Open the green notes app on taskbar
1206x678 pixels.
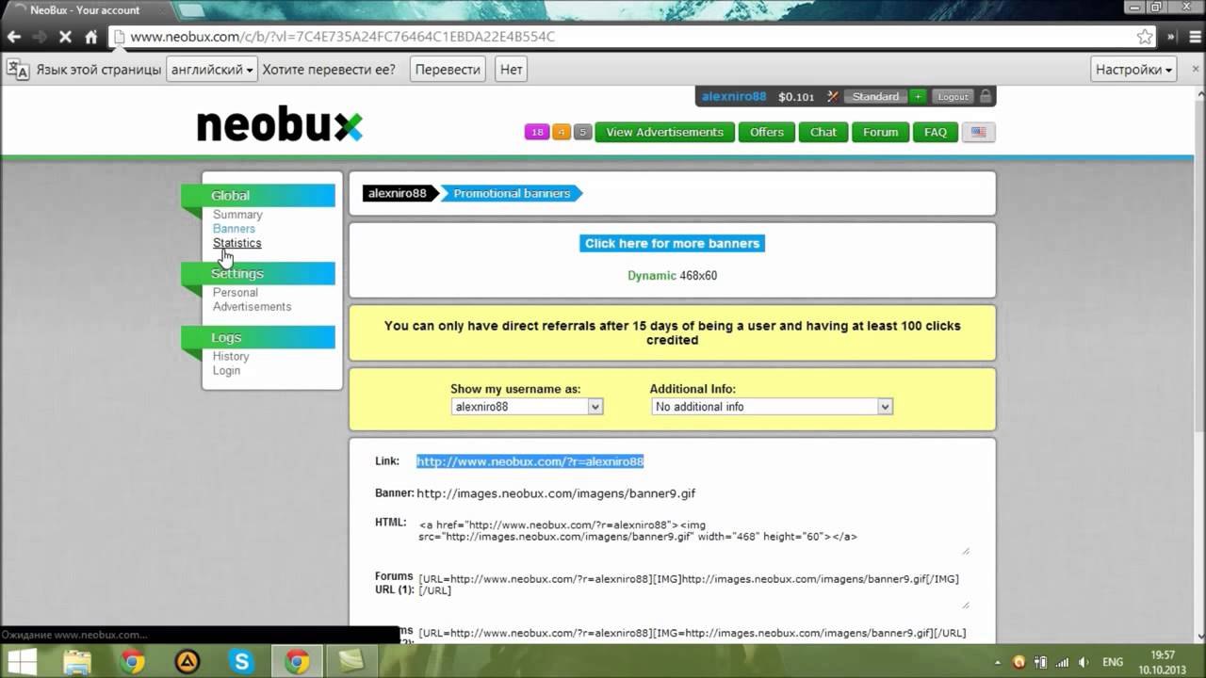tap(351, 661)
